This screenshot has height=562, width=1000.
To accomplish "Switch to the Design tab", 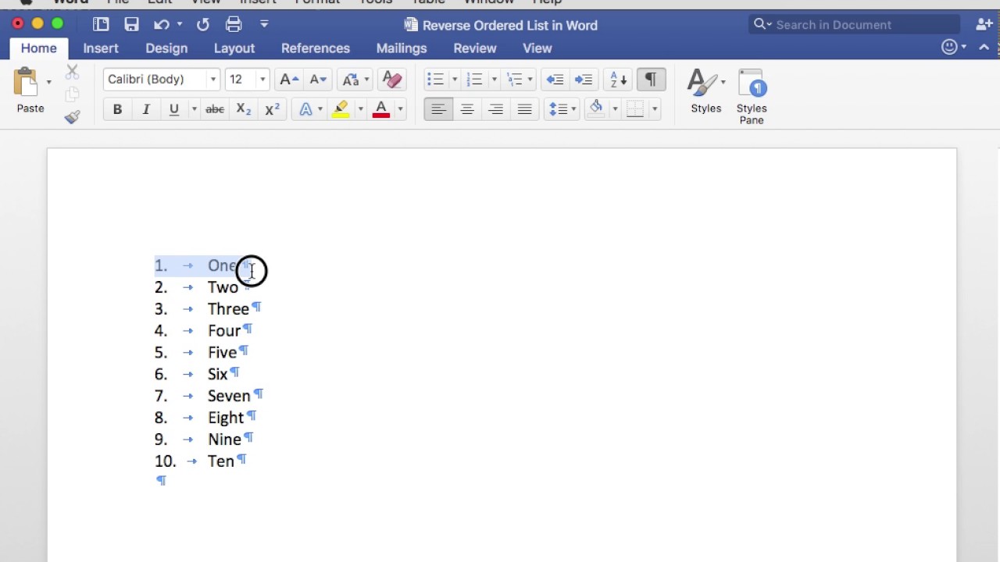I will (166, 48).
